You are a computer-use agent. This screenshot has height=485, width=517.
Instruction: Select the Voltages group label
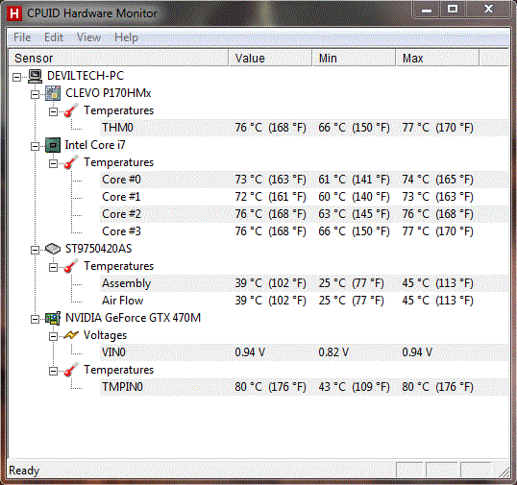[105, 335]
